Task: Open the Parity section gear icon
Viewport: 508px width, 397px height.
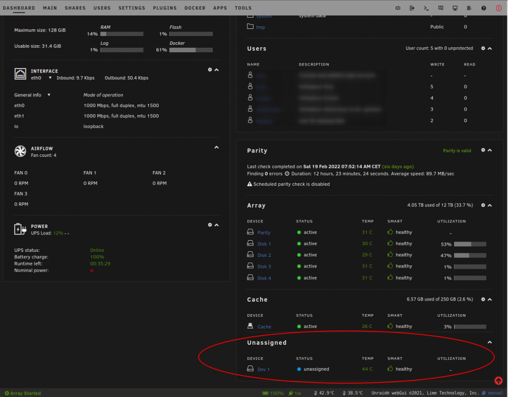Action: pyautogui.click(x=483, y=150)
